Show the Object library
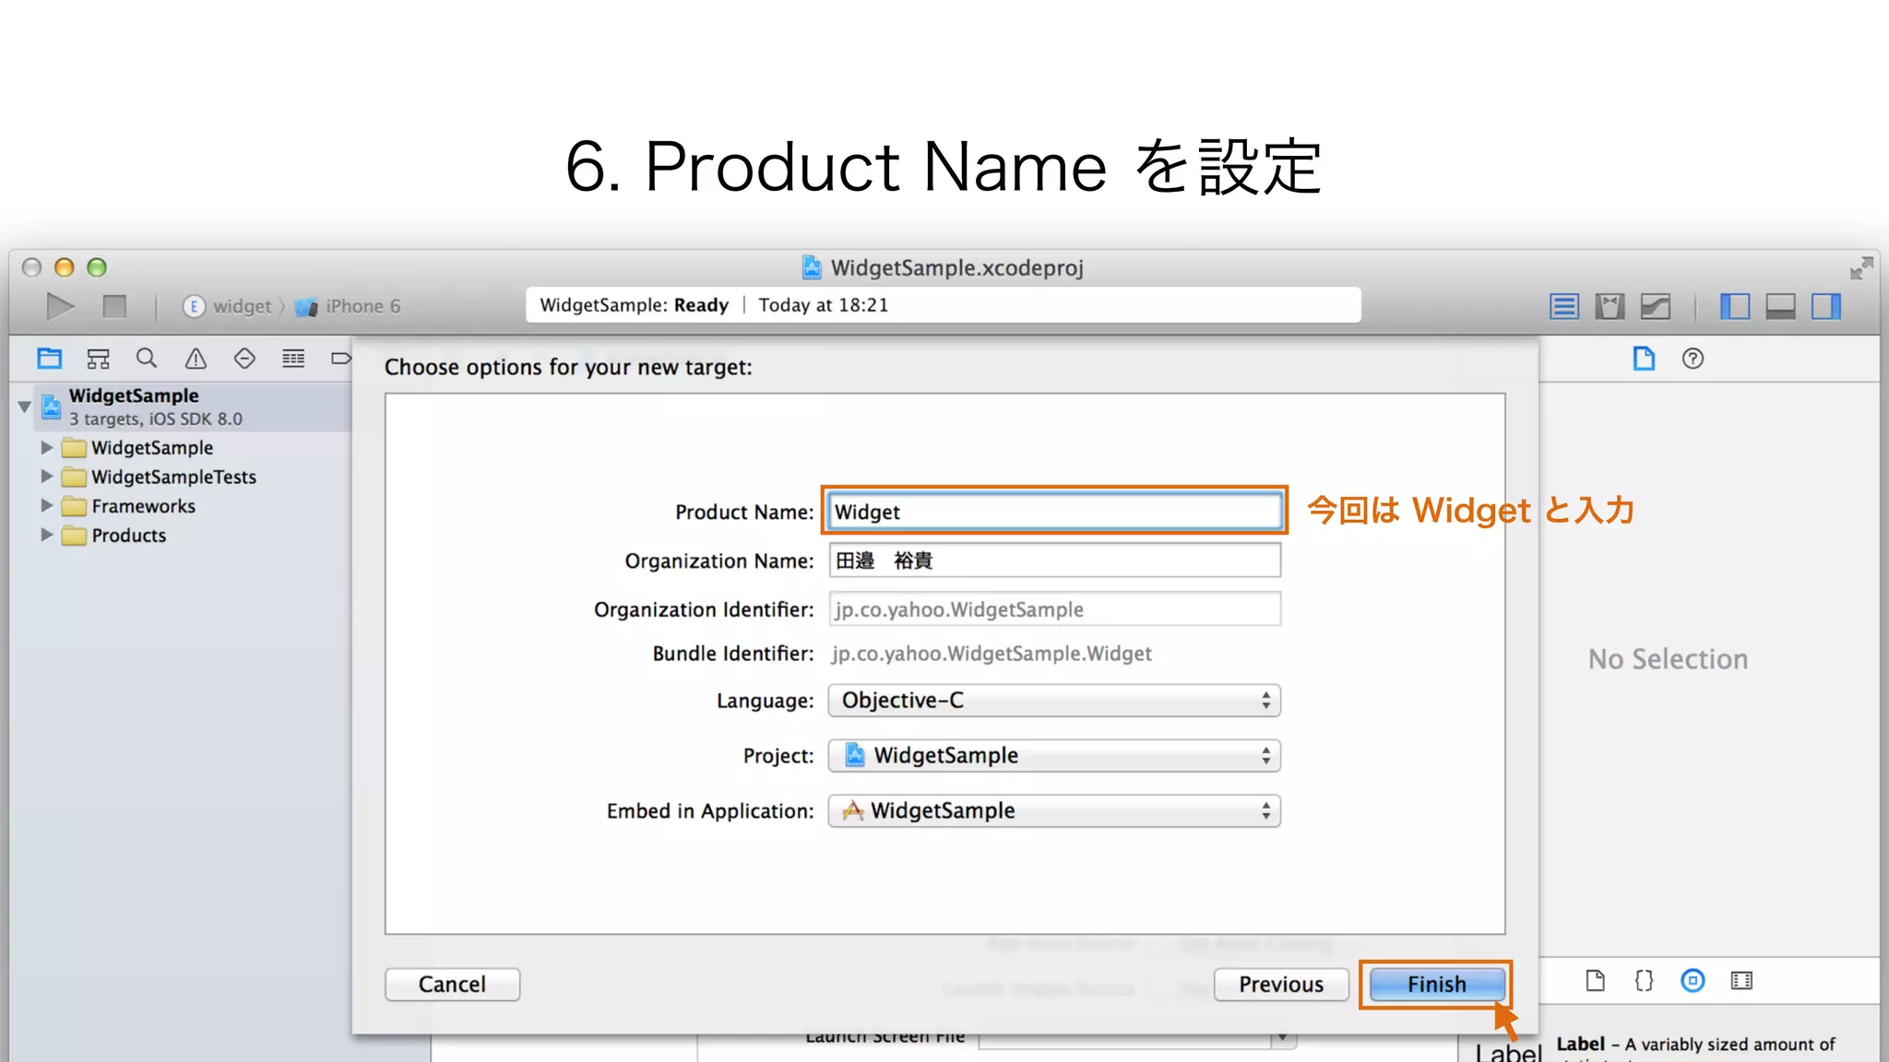This screenshot has width=1889, height=1062. pyautogui.click(x=1693, y=981)
